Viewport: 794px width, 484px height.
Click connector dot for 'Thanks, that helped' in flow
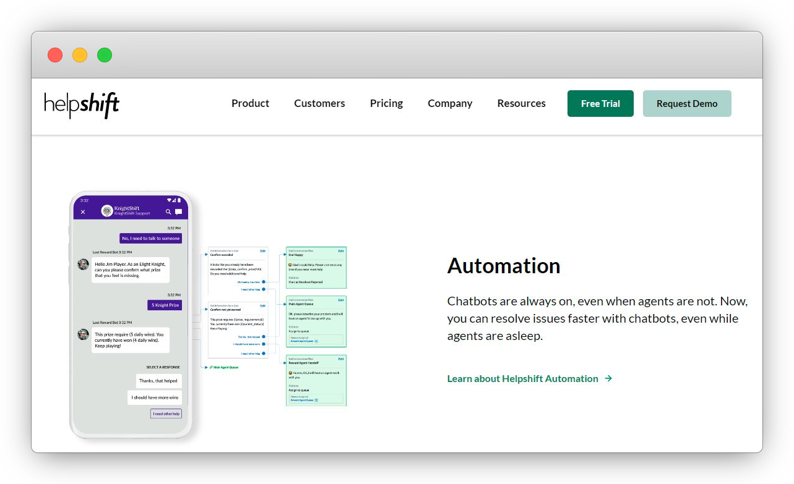pos(264,337)
